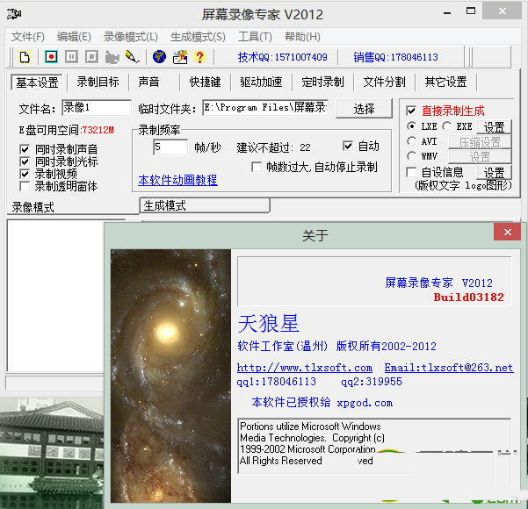Open the 帮助(H) menu
Image resolution: width=528 pixels, height=509 pixels.
coord(302,36)
